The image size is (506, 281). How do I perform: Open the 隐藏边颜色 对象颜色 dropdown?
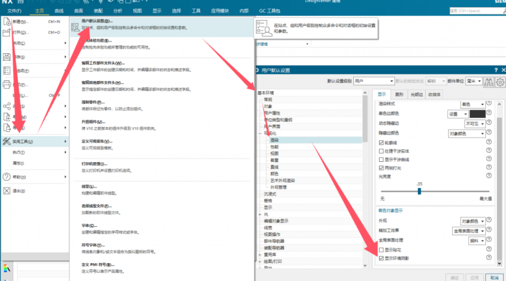point(466,133)
